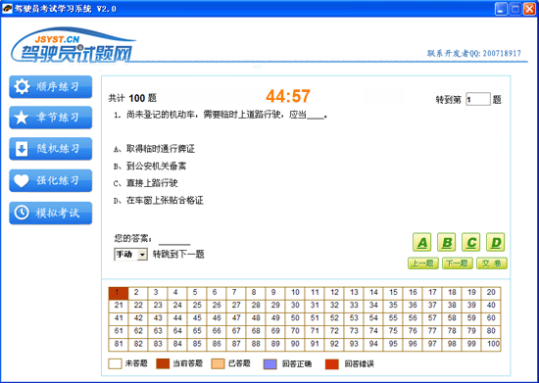Jump to question 5 in grid
The width and height of the screenshot is (539, 383).
tap(197, 293)
